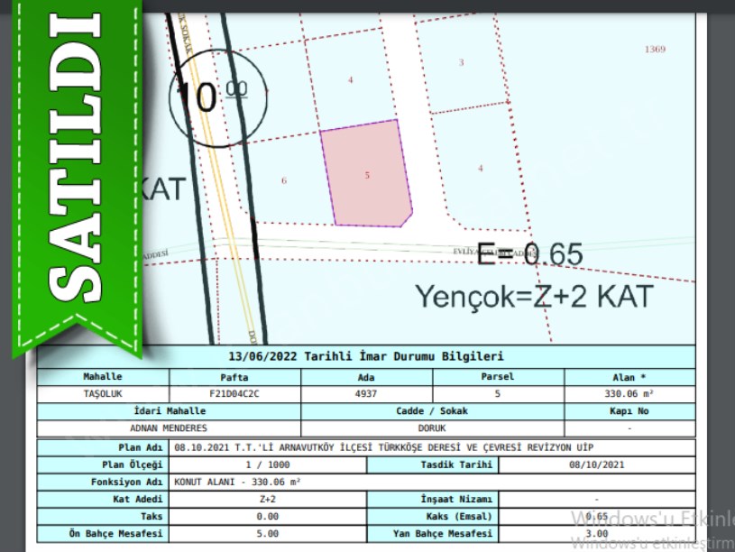This screenshot has height=552, width=735.
Task: Select the pink highlighted parcel 5
Action: tap(367, 174)
